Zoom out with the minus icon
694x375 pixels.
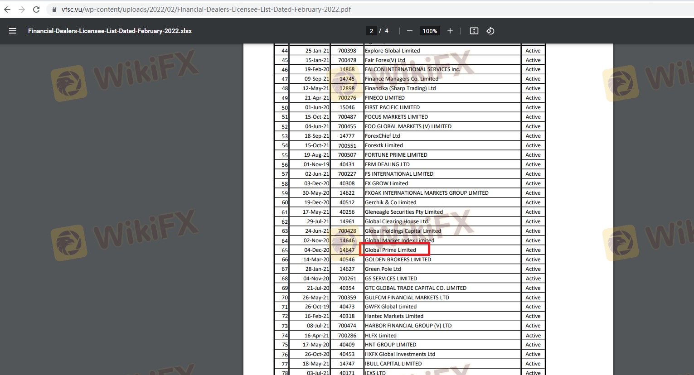click(410, 31)
